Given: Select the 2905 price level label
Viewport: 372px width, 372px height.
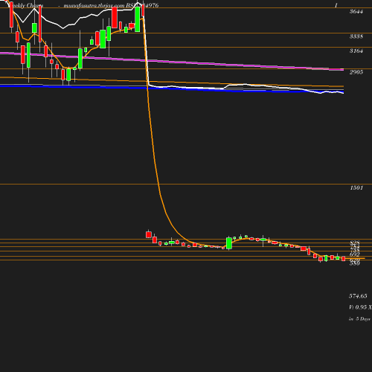Looking at the screenshot, I should pyautogui.click(x=356, y=72).
